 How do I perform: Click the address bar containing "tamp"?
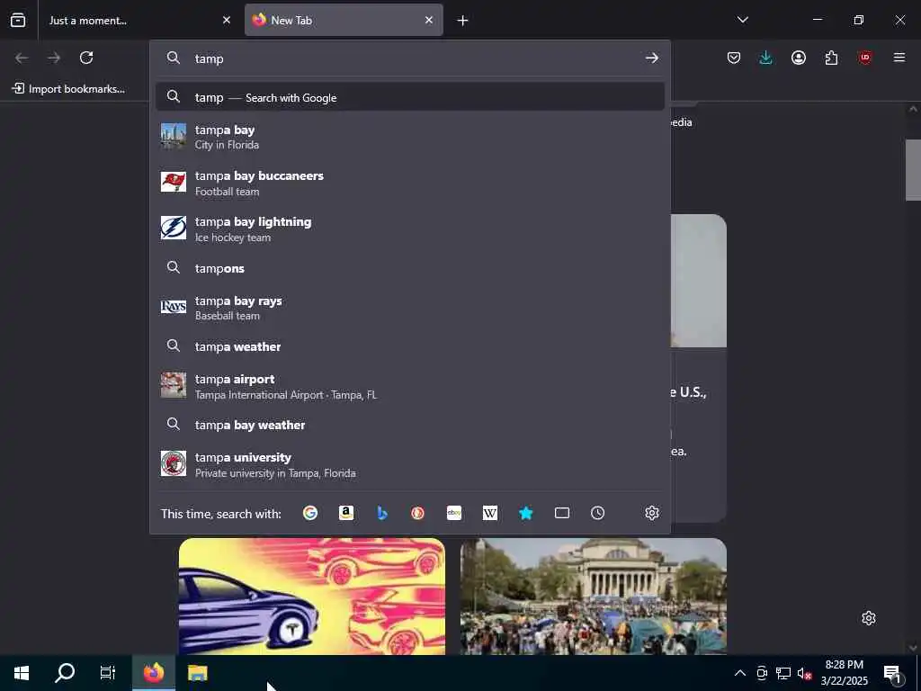point(410,58)
